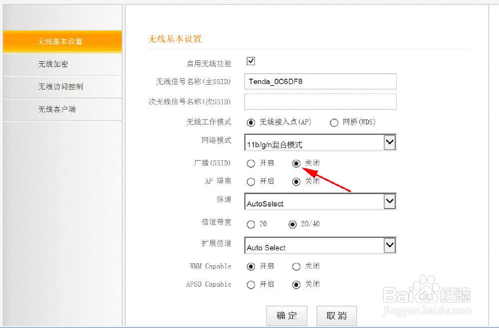
Task: Click the Tenda_0C6DF8 SSID input field
Action: (320, 81)
